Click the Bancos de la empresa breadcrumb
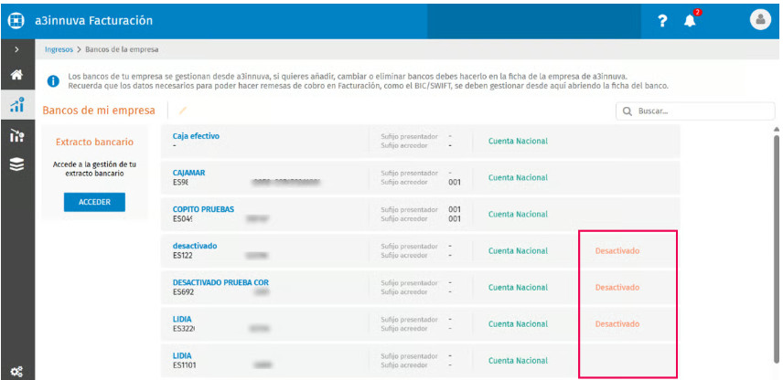This screenshot has height=380, width=783. pyautogui.click(x=123, y=50)
